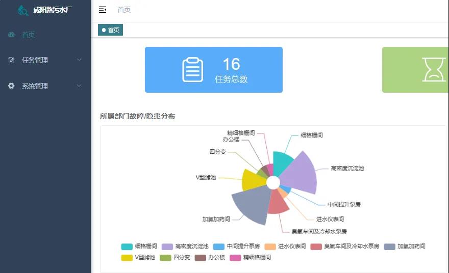Click the V型滤池 yellow legend swatch
The image size is (449, 273).
[x=127, y=257]
